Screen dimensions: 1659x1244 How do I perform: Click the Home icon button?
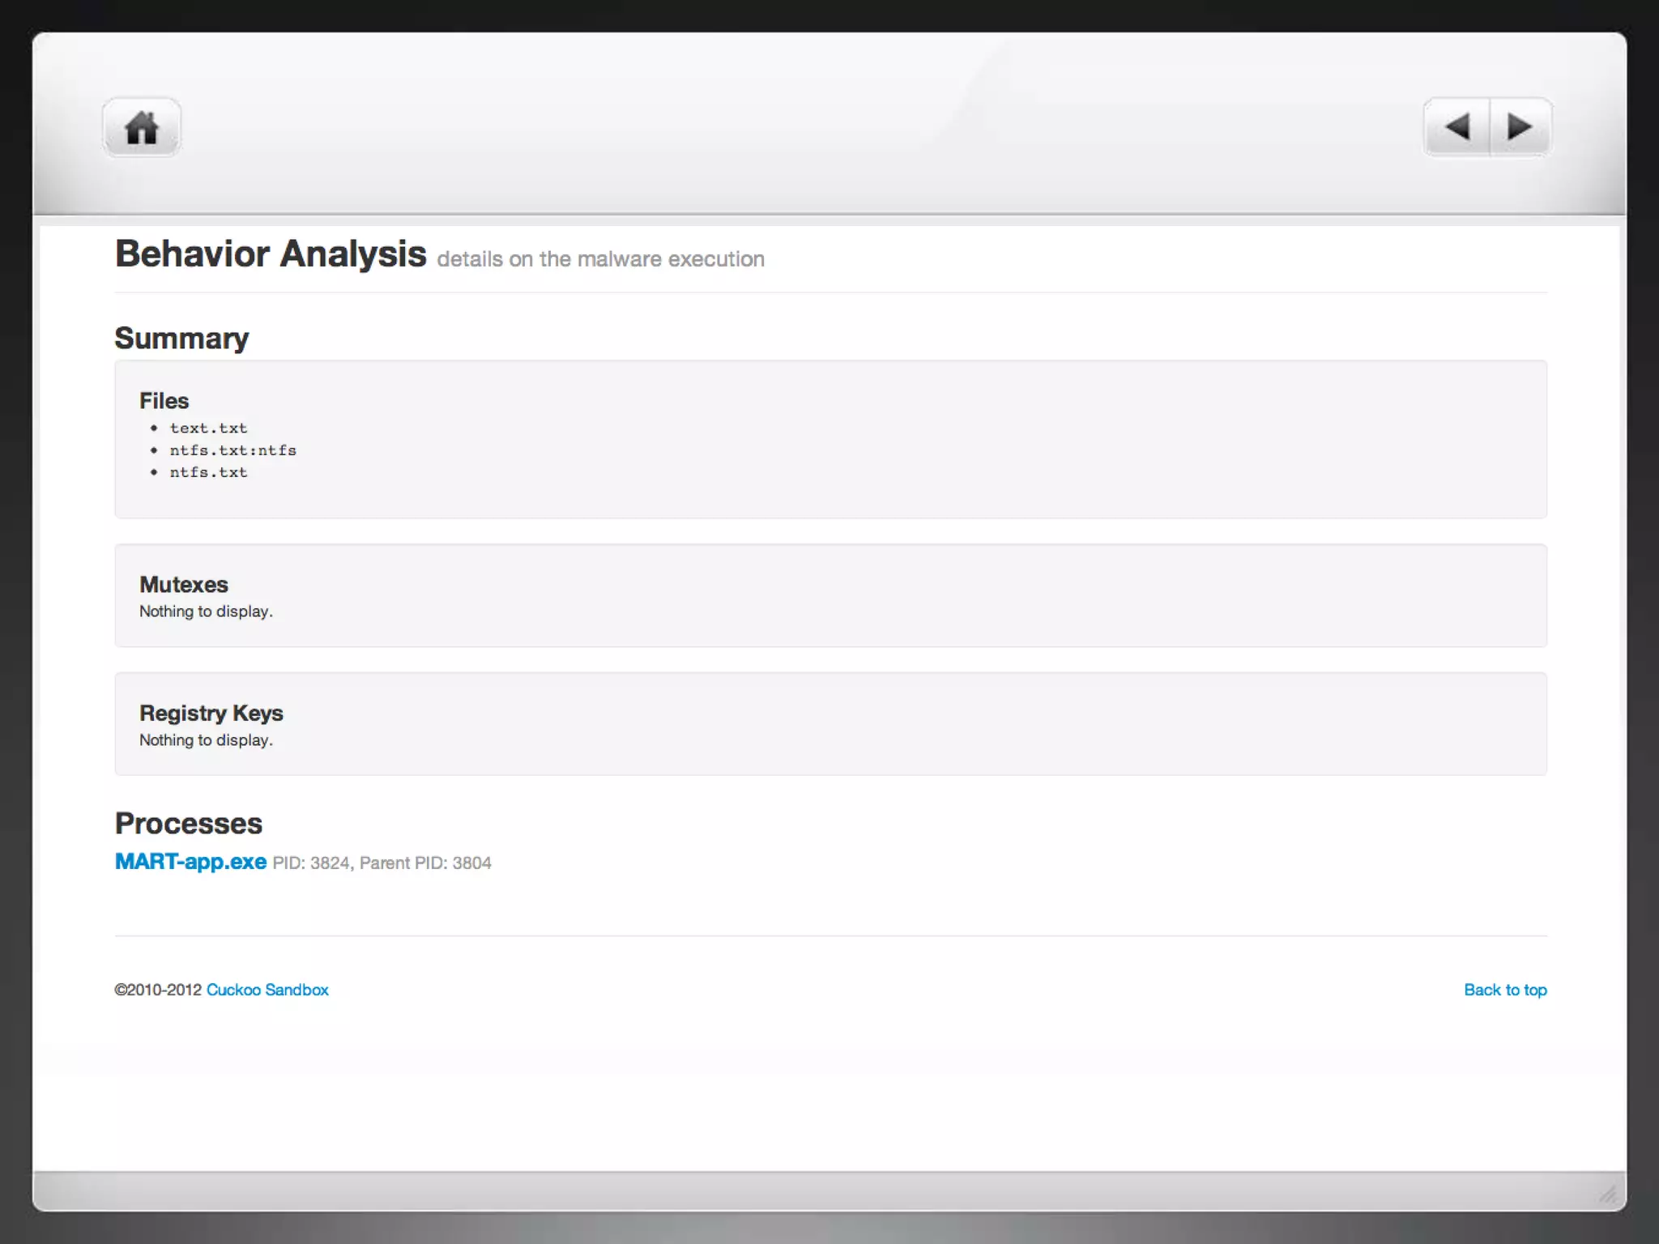142,128
